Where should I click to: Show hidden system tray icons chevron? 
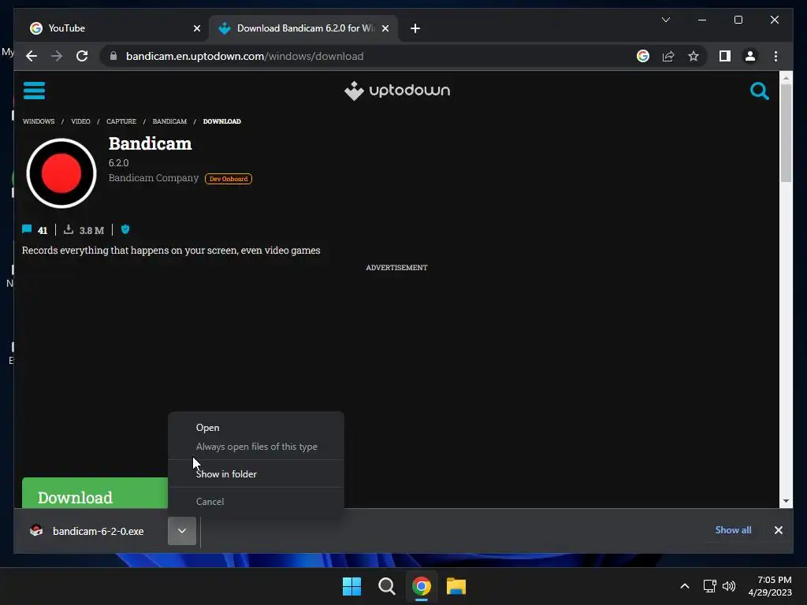[685, 586]
